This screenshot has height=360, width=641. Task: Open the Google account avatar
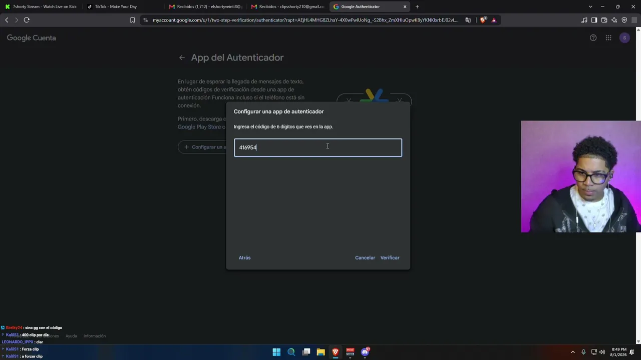pos(624,38)
